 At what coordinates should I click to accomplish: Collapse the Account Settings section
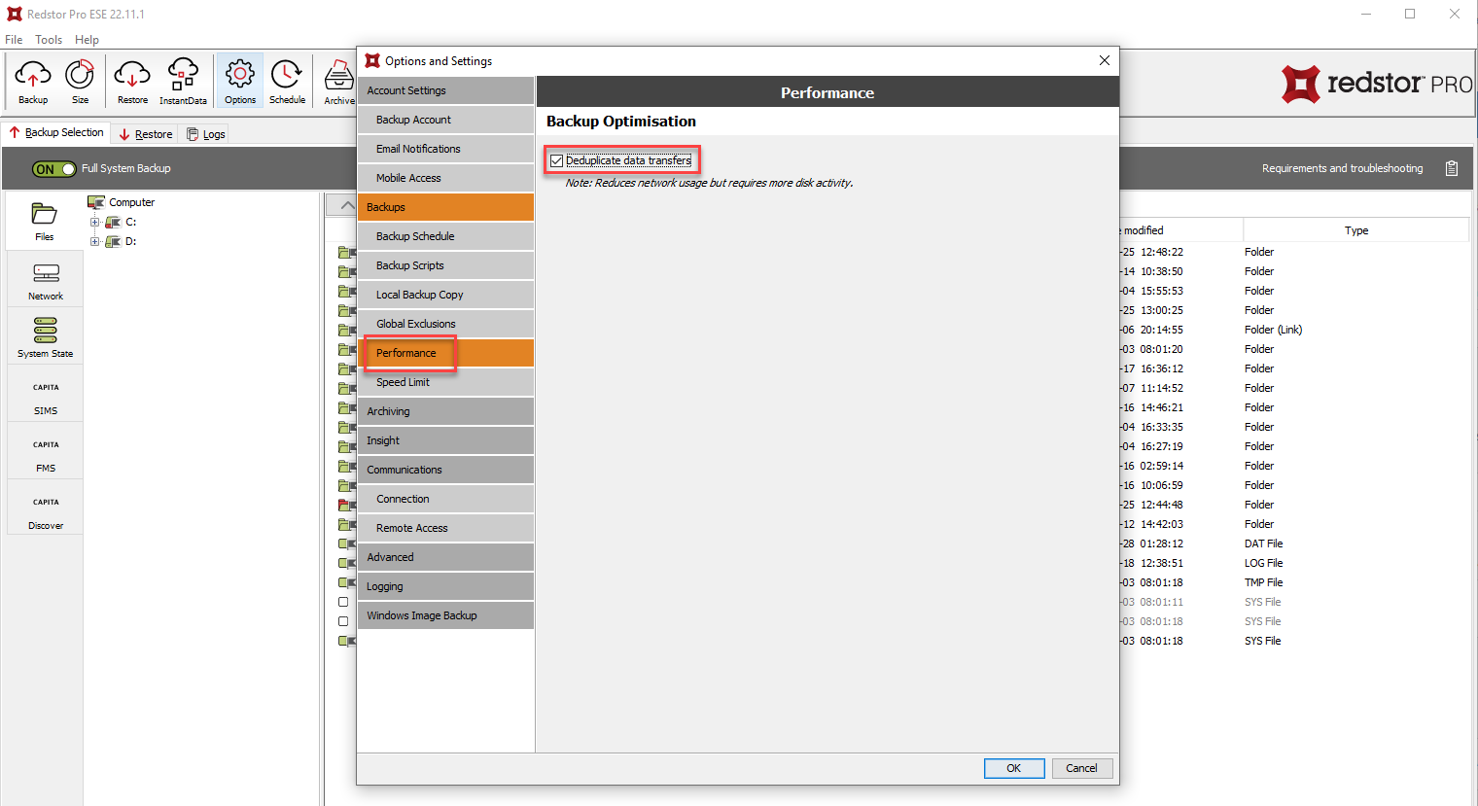click(x=445, y=90)
